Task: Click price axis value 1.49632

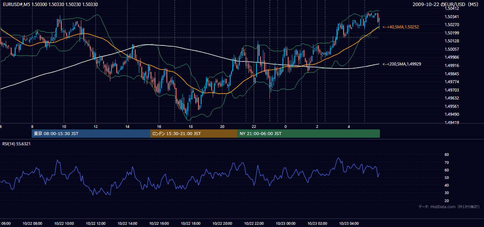Action: point(452,98)
